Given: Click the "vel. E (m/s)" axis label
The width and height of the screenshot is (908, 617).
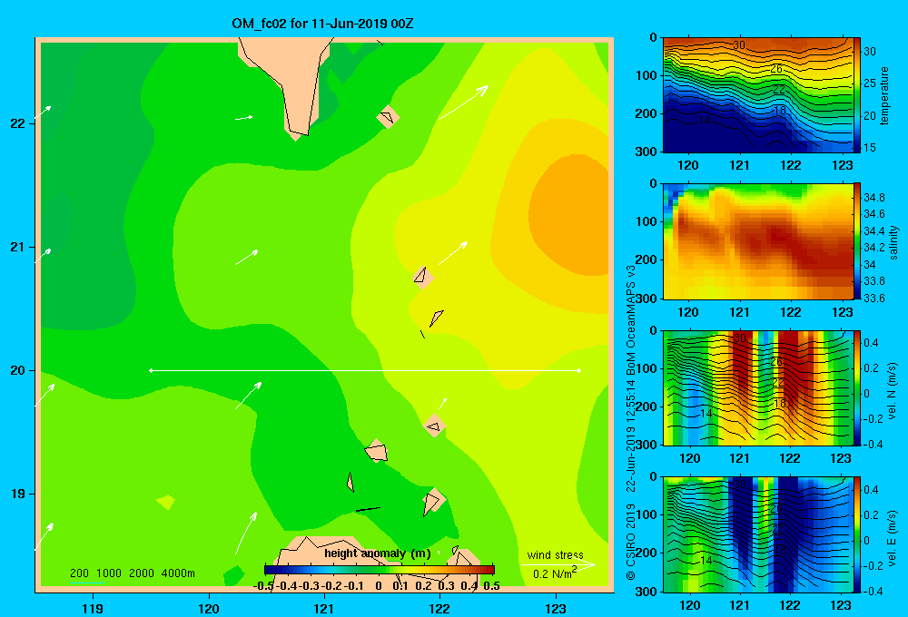Looking at the screenshot, I should pos(892,537).
